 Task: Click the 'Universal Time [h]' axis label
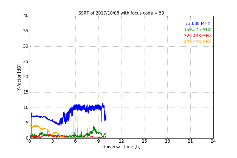[121, 147]
